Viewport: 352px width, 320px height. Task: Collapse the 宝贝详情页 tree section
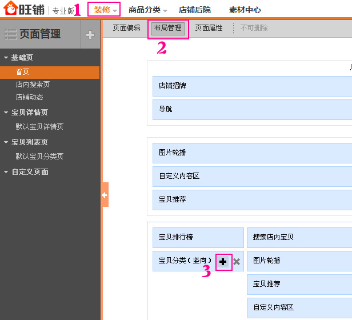6,113
